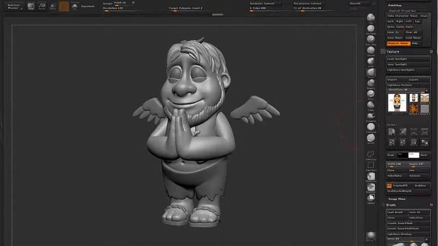The image size is (438, 246).
Task: Click Save Spotlight button
Action: click(x=408, y=64)
